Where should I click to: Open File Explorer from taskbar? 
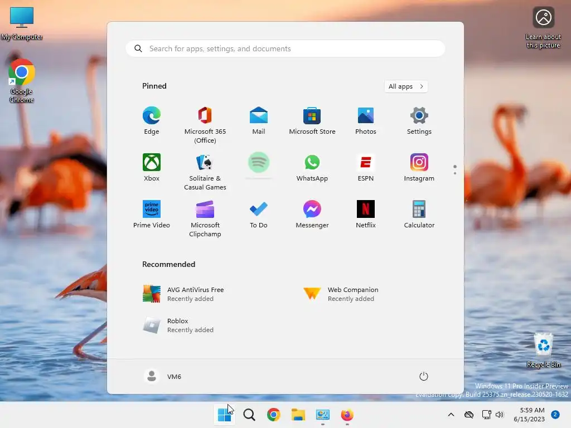pos(298,415)
